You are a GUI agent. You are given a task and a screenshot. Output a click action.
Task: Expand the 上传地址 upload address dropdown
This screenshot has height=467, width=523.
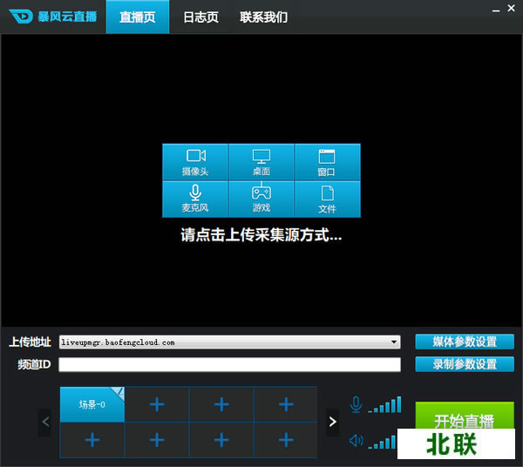395,342
